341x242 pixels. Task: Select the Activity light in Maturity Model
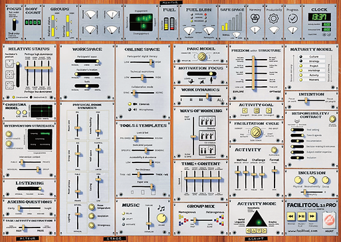pyautogui.click(x=301, y=75)
